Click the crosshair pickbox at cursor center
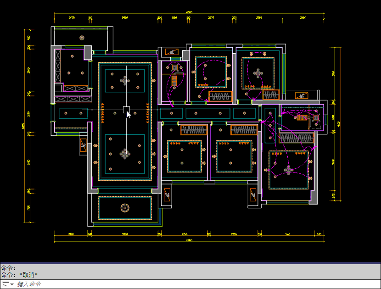Screen dimensions: 381x289 pos(126,109)
